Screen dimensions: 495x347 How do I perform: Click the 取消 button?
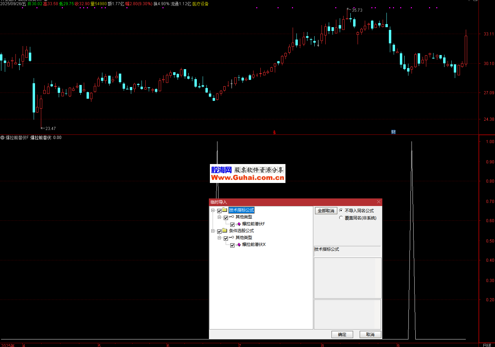pos(370,334)
